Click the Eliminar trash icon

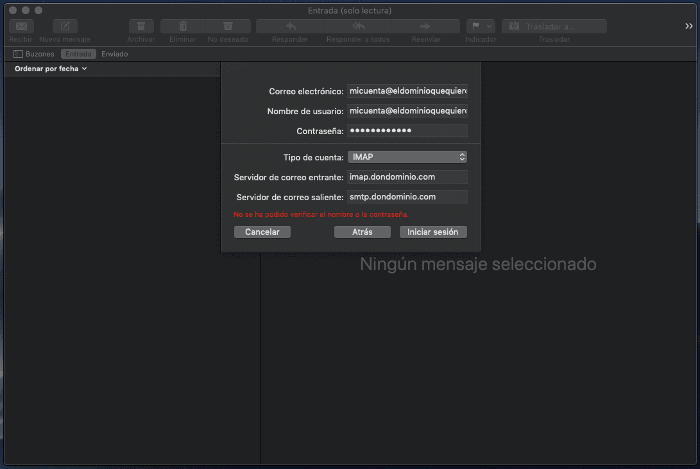tap(183, 26)
